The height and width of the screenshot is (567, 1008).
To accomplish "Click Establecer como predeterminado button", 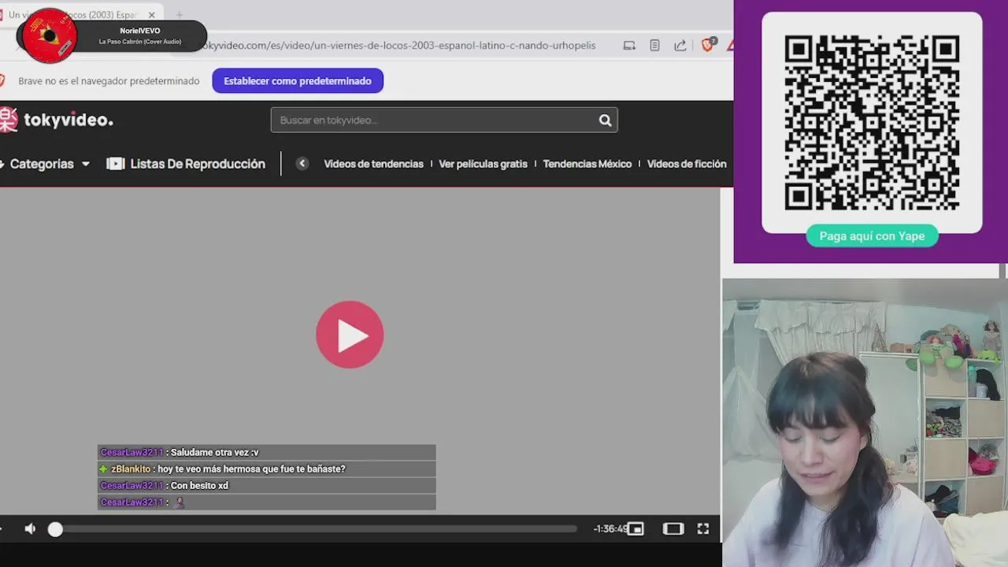I will click(x=298, y=81).
